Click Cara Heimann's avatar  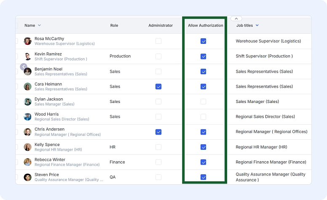tap(27, 86)
